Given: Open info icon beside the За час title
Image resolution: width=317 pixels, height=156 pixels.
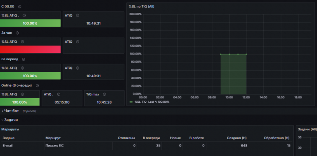Looking at the screenshot, I should pos(17,33).
